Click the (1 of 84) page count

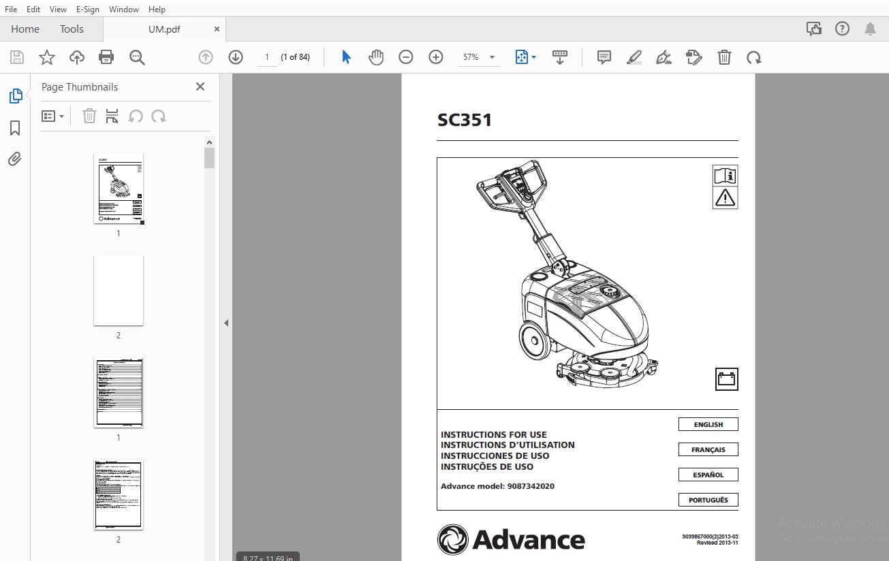click(296, 57)
